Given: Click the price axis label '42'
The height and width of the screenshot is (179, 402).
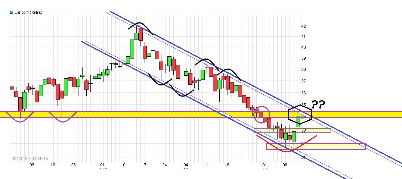Looking at the screenshot, I should click(x=303, y=26).
